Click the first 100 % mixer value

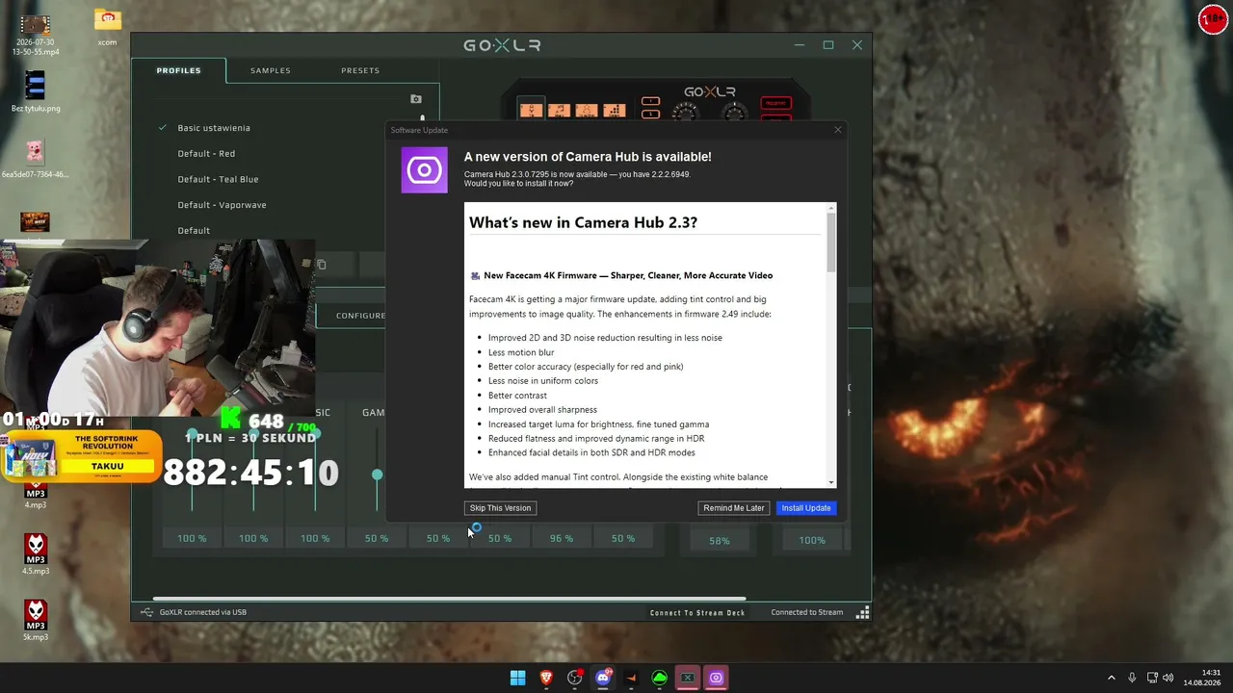click(192, 539)
